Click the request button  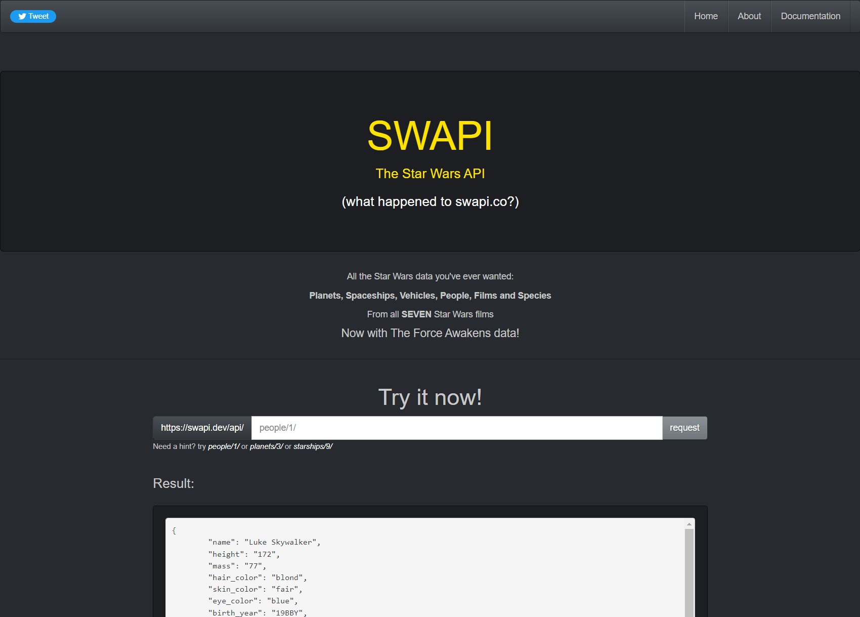point(684,428)
